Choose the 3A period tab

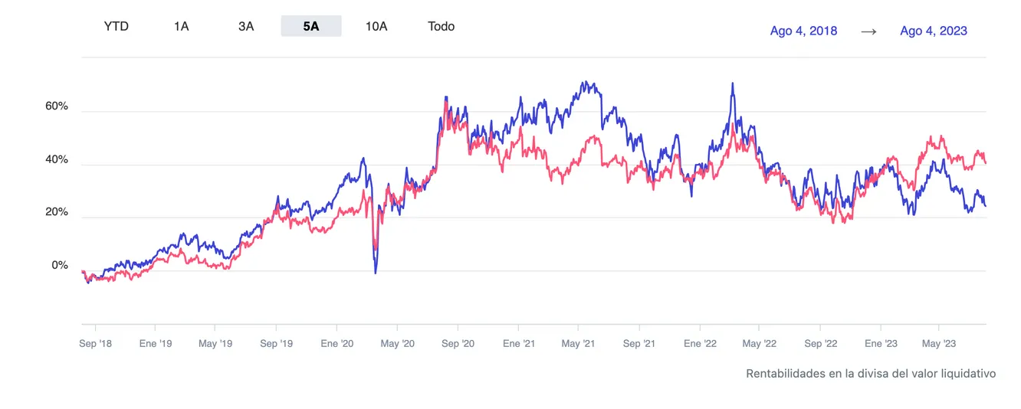[x=246, y=26]
